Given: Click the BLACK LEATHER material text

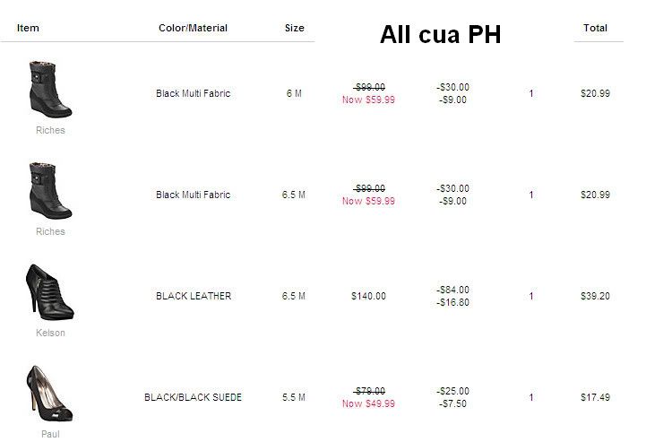Looking at the screenshot, I should pos(193,296).
